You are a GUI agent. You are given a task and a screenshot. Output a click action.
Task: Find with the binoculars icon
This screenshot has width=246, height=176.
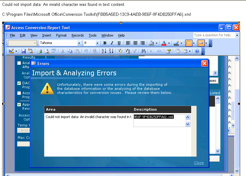143,51
